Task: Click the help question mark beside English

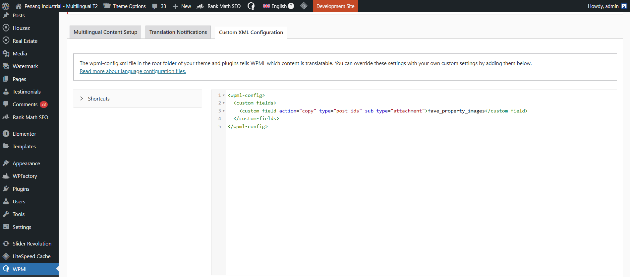Action: (291, 6)
